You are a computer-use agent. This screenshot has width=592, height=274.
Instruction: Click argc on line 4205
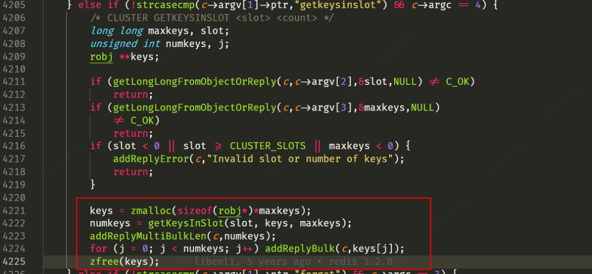pos(439,5)
